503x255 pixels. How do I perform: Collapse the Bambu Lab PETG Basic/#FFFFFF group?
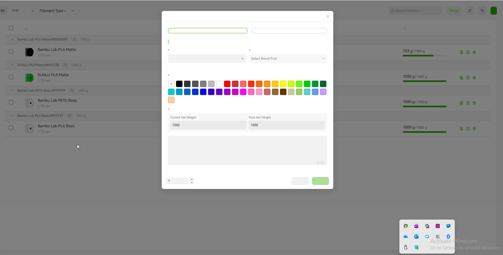click(12, 90)
